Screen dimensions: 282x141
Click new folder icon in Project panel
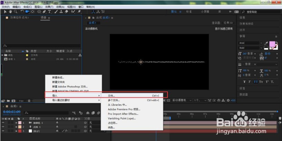[8, 101]
